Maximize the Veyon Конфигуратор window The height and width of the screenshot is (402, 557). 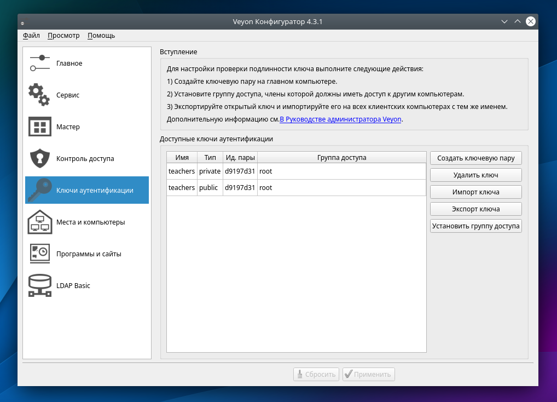(518, 22)
